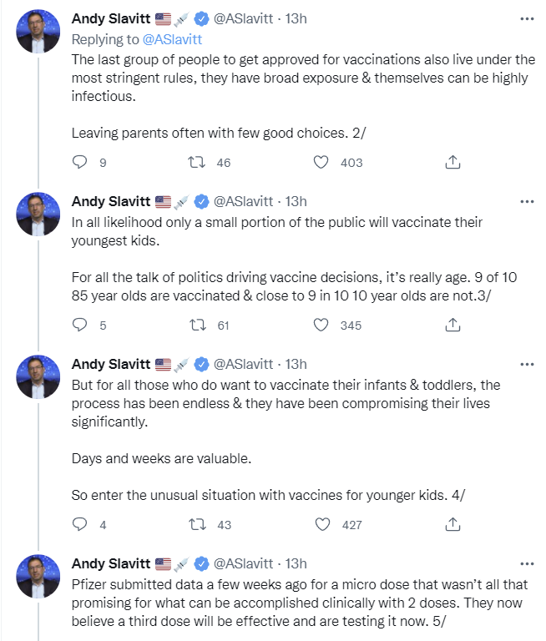Viewport: 546px width, 641px height.
Task: Retweet the tweet with 46 retweets
Action: (x=199, y=163)
